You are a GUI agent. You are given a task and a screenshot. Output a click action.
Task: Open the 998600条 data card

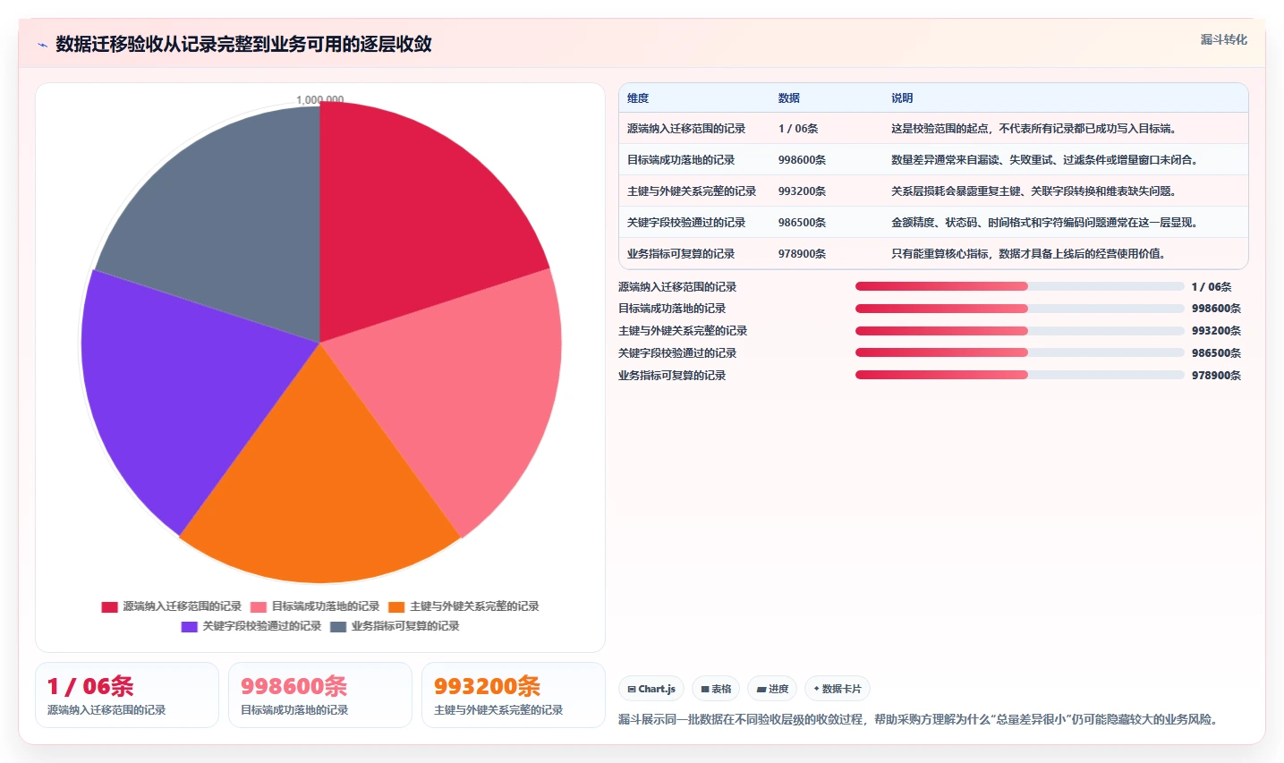pyautogui.click(x=320, y=695)
